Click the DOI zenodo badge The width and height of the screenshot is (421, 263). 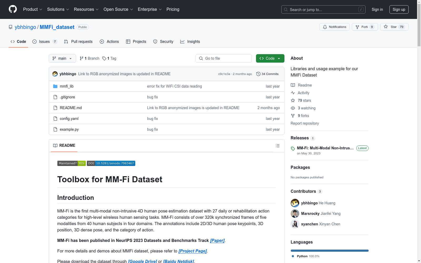(111, 163)
